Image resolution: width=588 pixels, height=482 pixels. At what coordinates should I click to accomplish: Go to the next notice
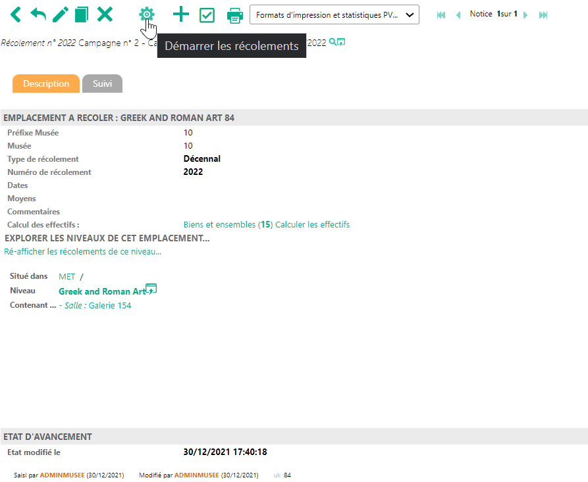(x=525, y=14)
